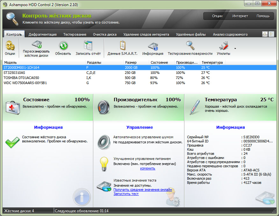Click the изменить power management link

click(x=147, y=168)
